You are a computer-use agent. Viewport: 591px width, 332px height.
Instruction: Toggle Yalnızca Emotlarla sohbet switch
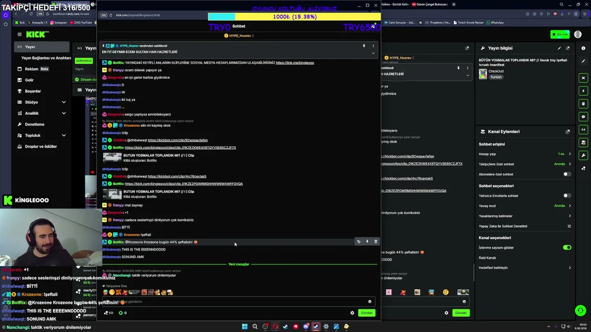pyautogui.click(x=567, y=196)
